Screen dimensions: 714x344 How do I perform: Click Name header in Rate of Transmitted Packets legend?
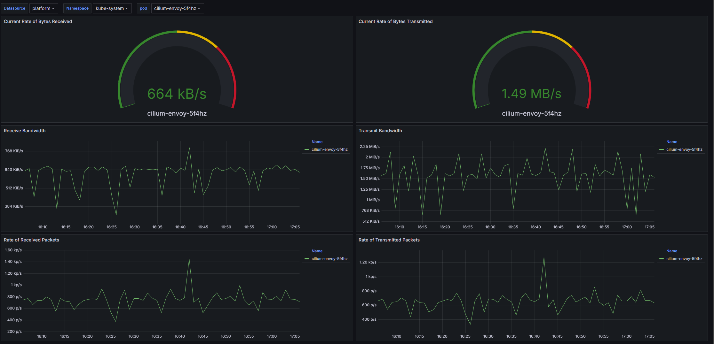click(672, 251)
